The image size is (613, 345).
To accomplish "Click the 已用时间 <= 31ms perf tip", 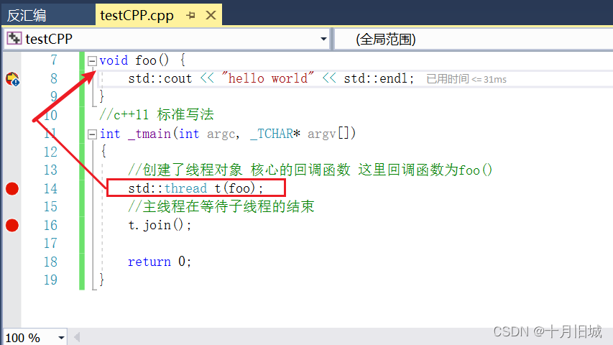I will [466, 79].
